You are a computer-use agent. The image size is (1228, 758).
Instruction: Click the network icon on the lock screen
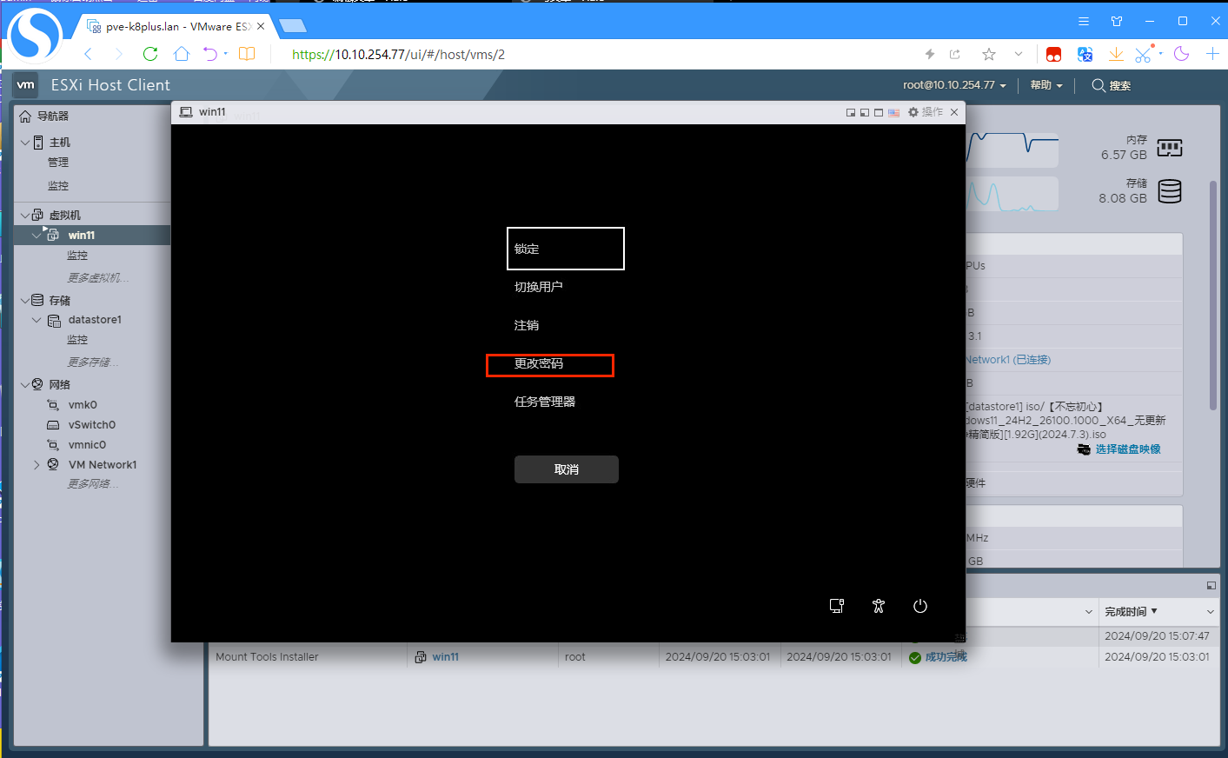837,606
